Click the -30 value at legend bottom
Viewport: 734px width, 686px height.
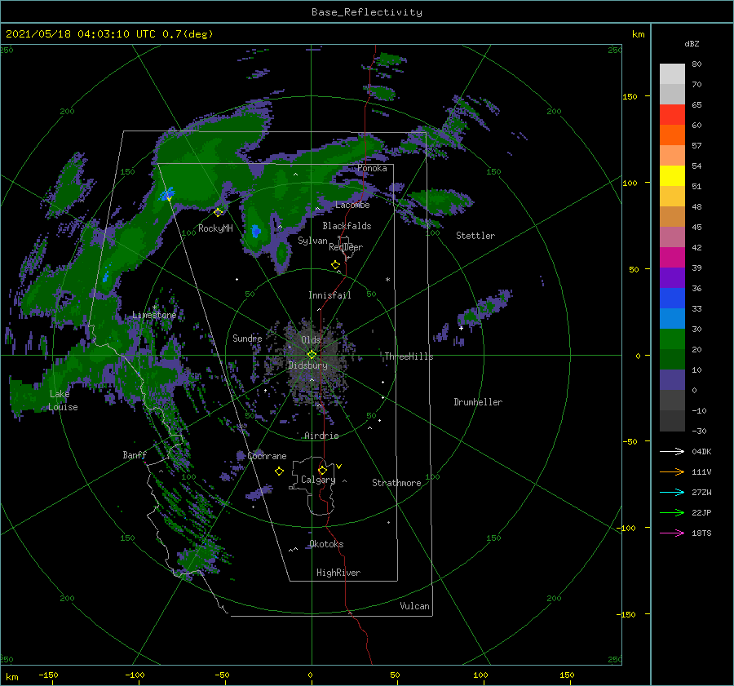tap(699, 432)
